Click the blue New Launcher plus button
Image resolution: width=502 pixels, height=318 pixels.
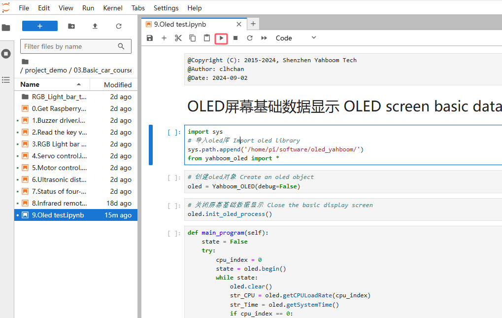(x=40, y=26)
